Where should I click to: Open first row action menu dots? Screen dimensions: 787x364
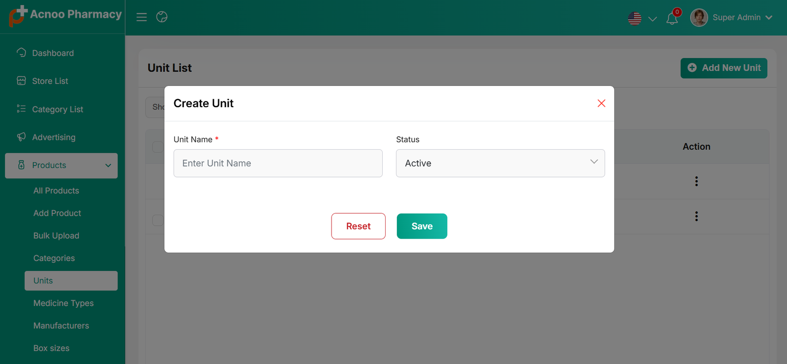tap(696, 181)
